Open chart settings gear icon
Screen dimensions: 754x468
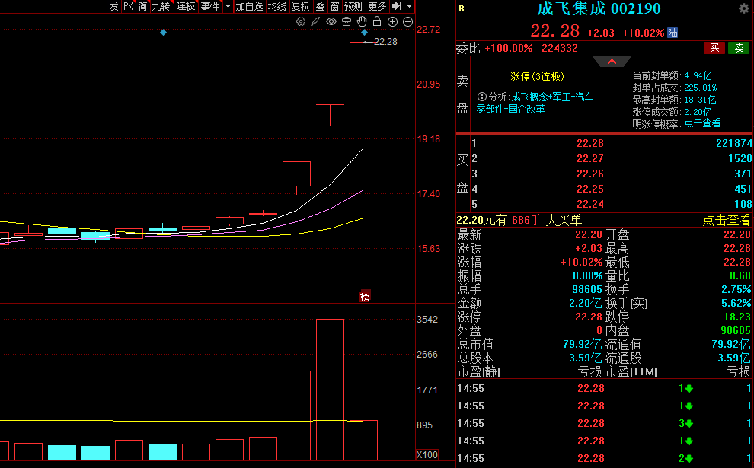(x=301, y=21)
